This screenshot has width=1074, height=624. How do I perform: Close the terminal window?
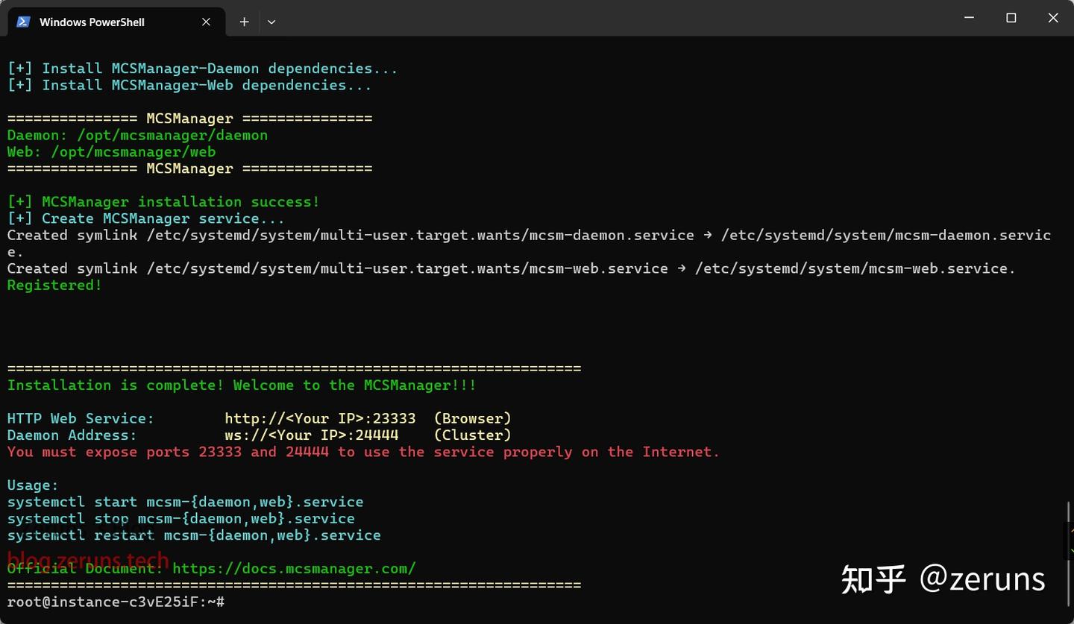1052,18
